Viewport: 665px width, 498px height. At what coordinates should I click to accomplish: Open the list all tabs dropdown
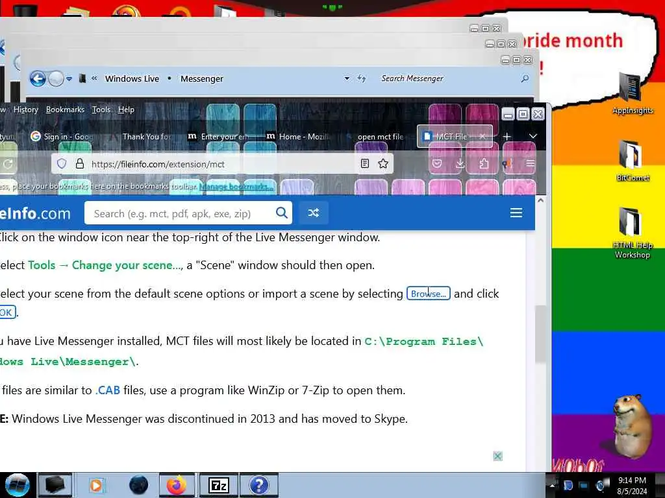[533, 136]
